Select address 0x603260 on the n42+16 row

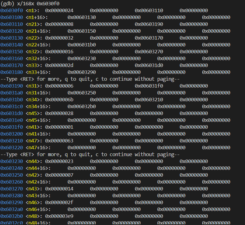click(x=12, y=182)
